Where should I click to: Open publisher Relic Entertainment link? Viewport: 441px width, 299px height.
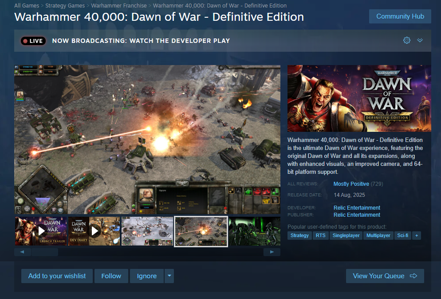click(357, 215)
